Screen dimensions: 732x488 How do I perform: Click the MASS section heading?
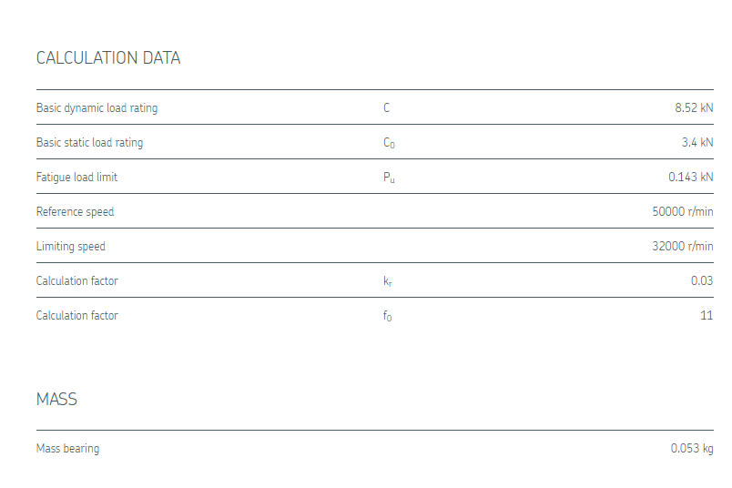pos(56,400)
